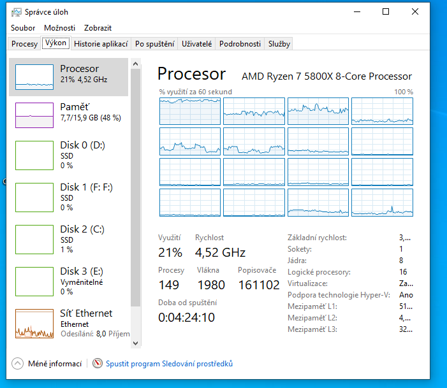
Task: Select Disk 2 (C:) graph icon
Action: [x=34, y=240]
